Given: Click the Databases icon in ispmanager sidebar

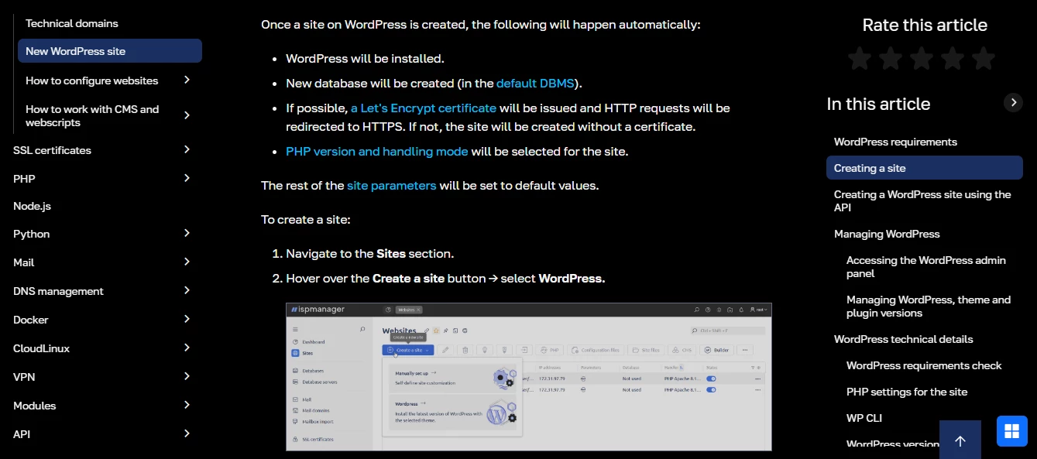Looking at the screenshot, I should click(x=295, y=371).
